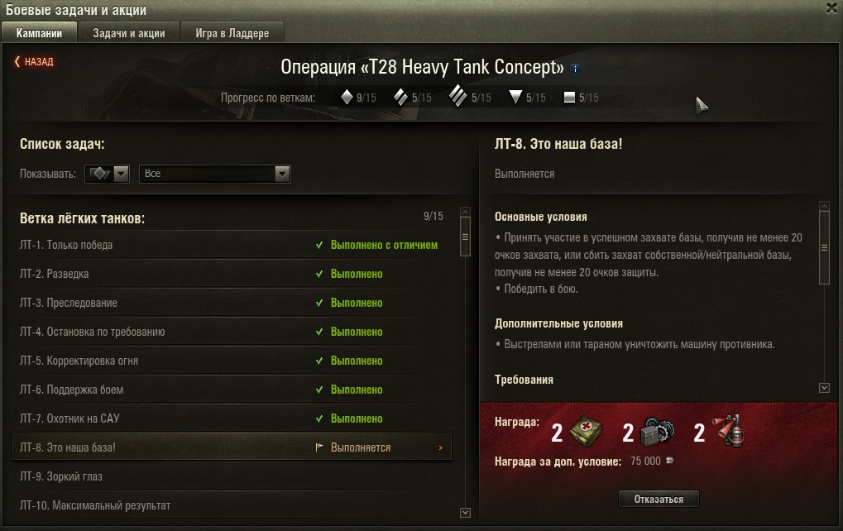Click the 'Отказаться' button
This screenshot has width=843, height=531.
click(659, 499)
